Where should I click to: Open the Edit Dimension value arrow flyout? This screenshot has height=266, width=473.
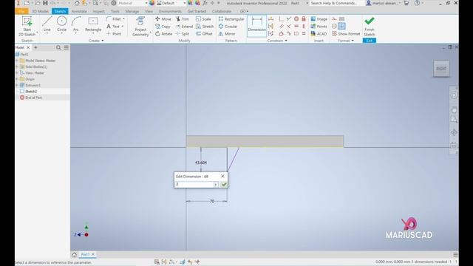pos(216,184)
